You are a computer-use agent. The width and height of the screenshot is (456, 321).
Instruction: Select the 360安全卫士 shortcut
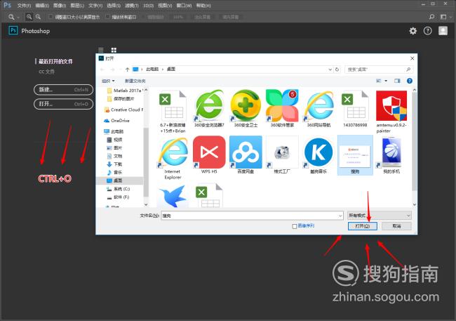tap(246, 109)
